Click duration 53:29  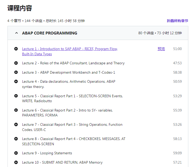pyautogui.click(x=177, y=96)
